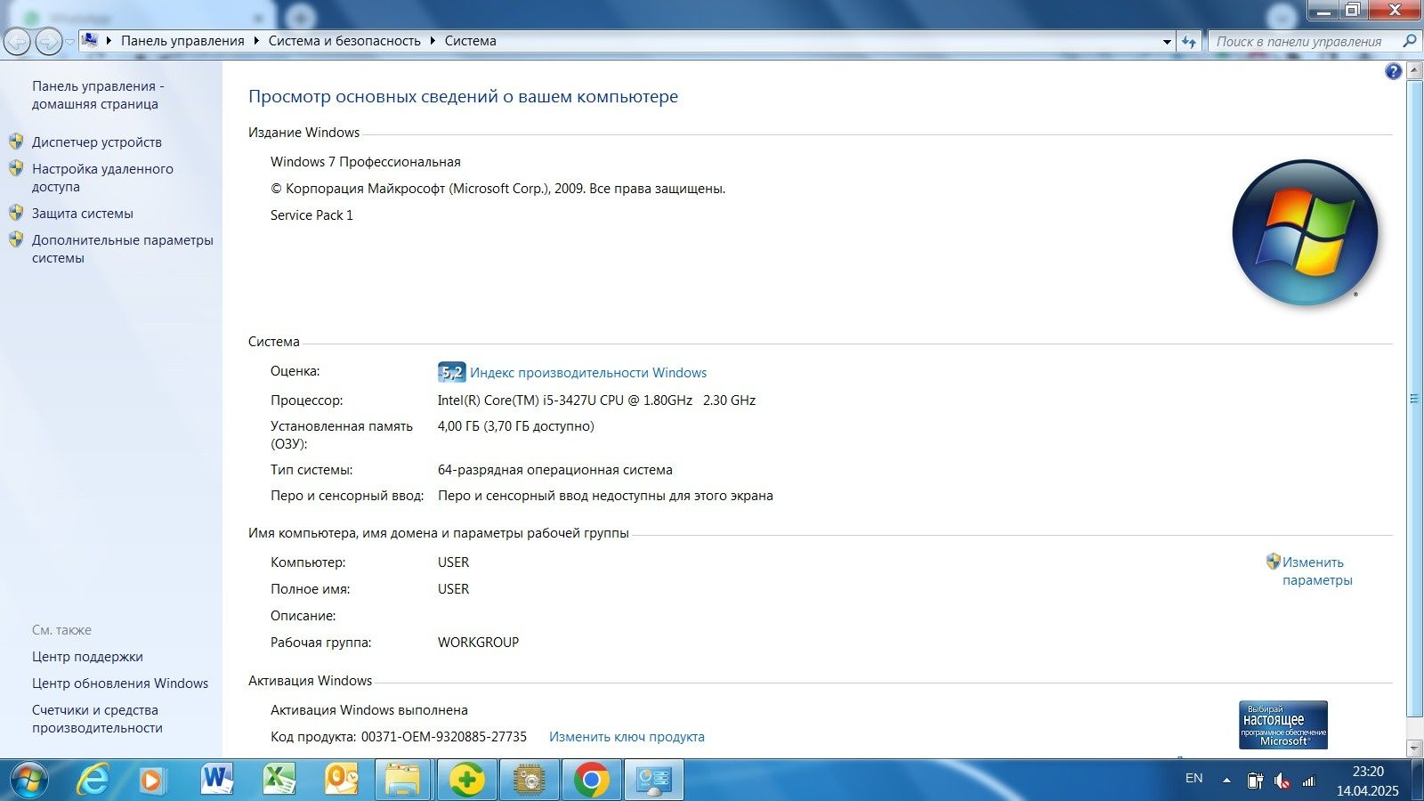This screenshot has width=1424, height=801.
Task: Launch Microsoft Outlook from the taskbar
Action: (341, 781)
